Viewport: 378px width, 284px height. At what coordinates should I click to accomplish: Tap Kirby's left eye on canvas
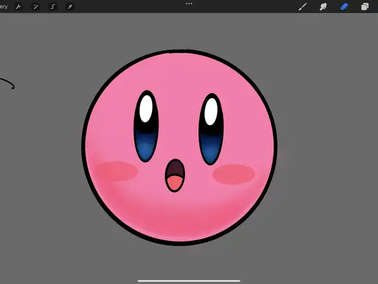click(x=146, y=126)
